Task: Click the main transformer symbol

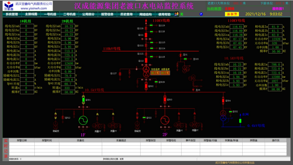Action: click(146, 72)
